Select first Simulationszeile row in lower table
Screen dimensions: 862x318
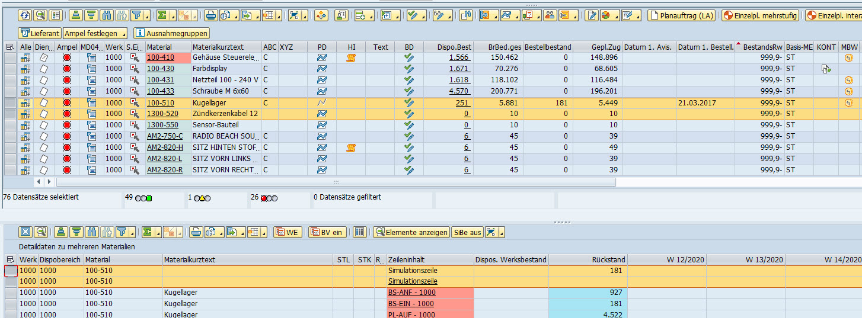click(10, 271)
